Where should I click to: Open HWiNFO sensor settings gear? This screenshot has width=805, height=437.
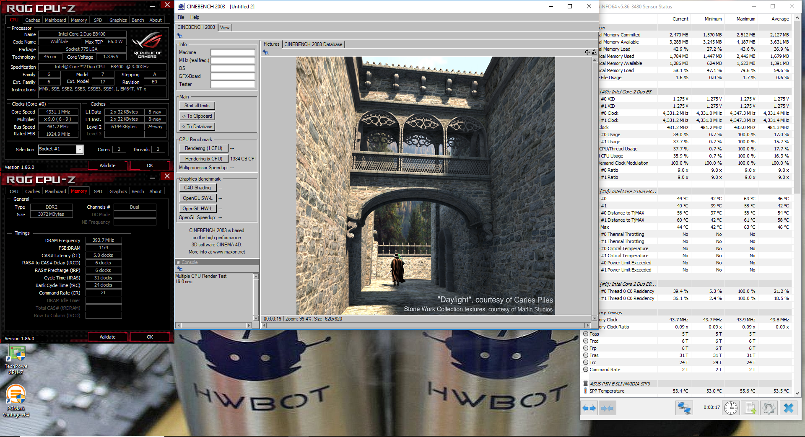(769, 408)
